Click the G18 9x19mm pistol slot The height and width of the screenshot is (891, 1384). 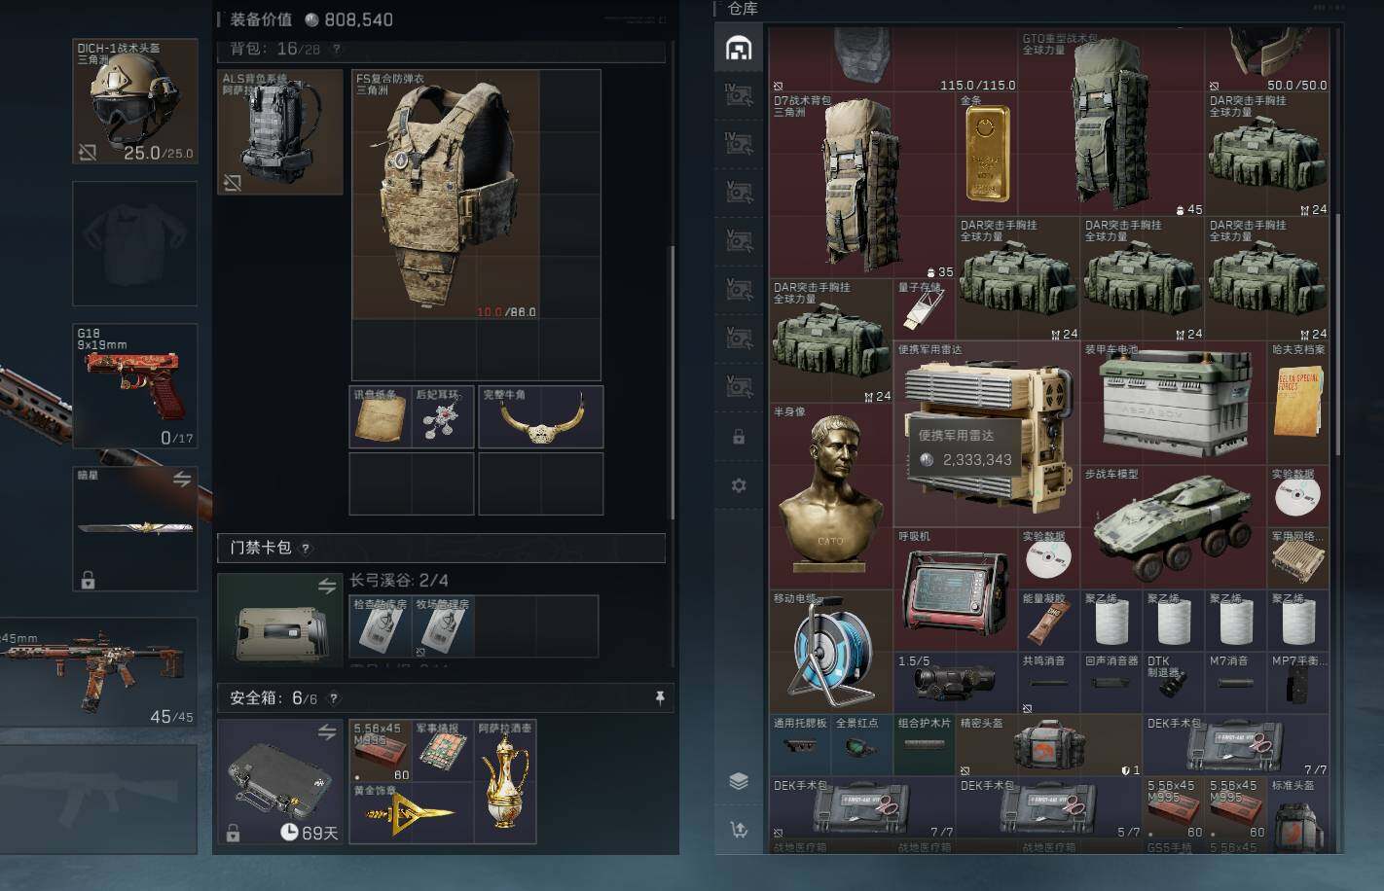135,385
